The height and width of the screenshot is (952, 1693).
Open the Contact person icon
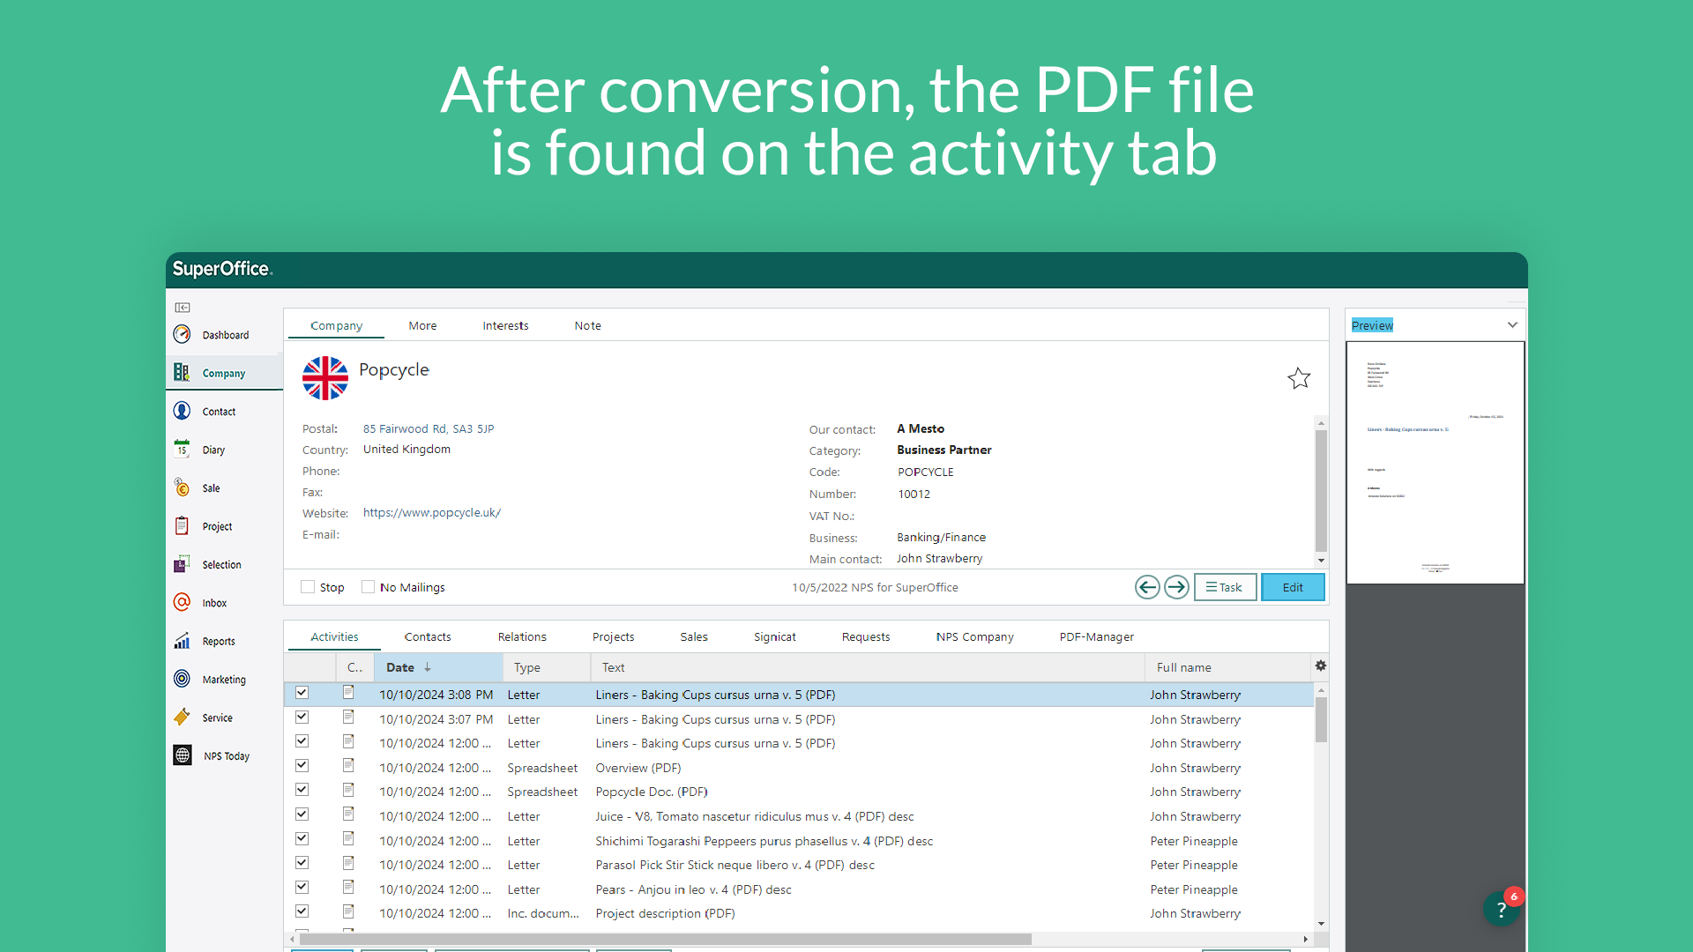tap(182, 411)
